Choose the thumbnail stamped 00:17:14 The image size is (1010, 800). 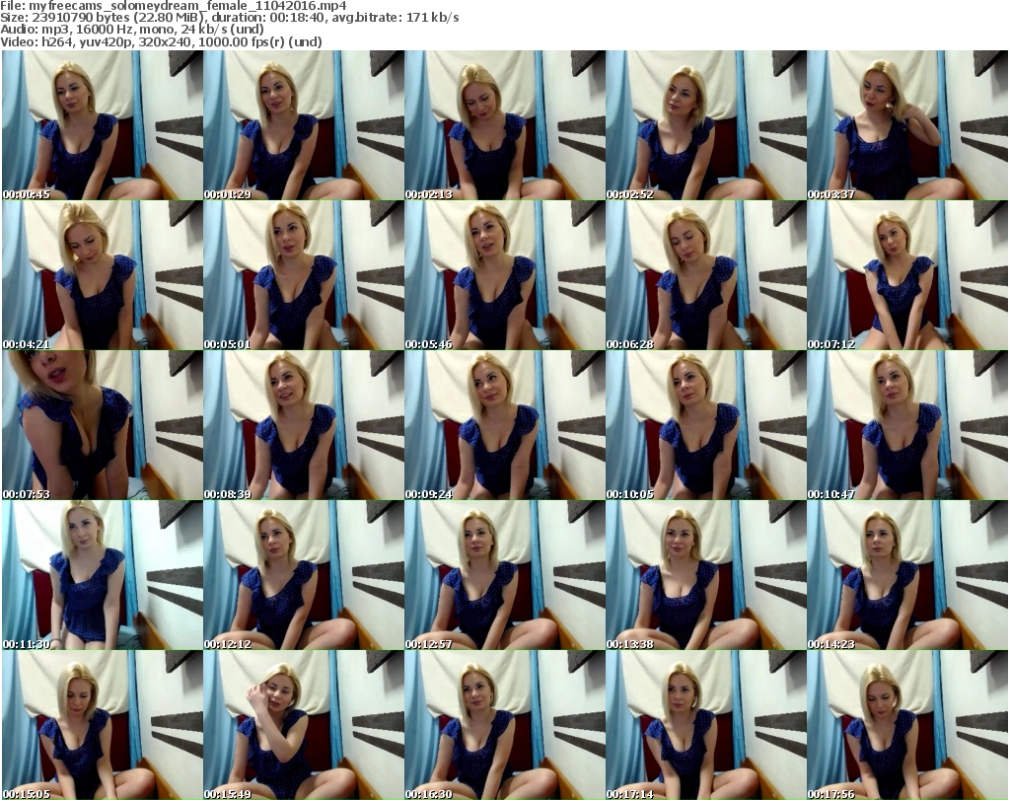[705, 725]
